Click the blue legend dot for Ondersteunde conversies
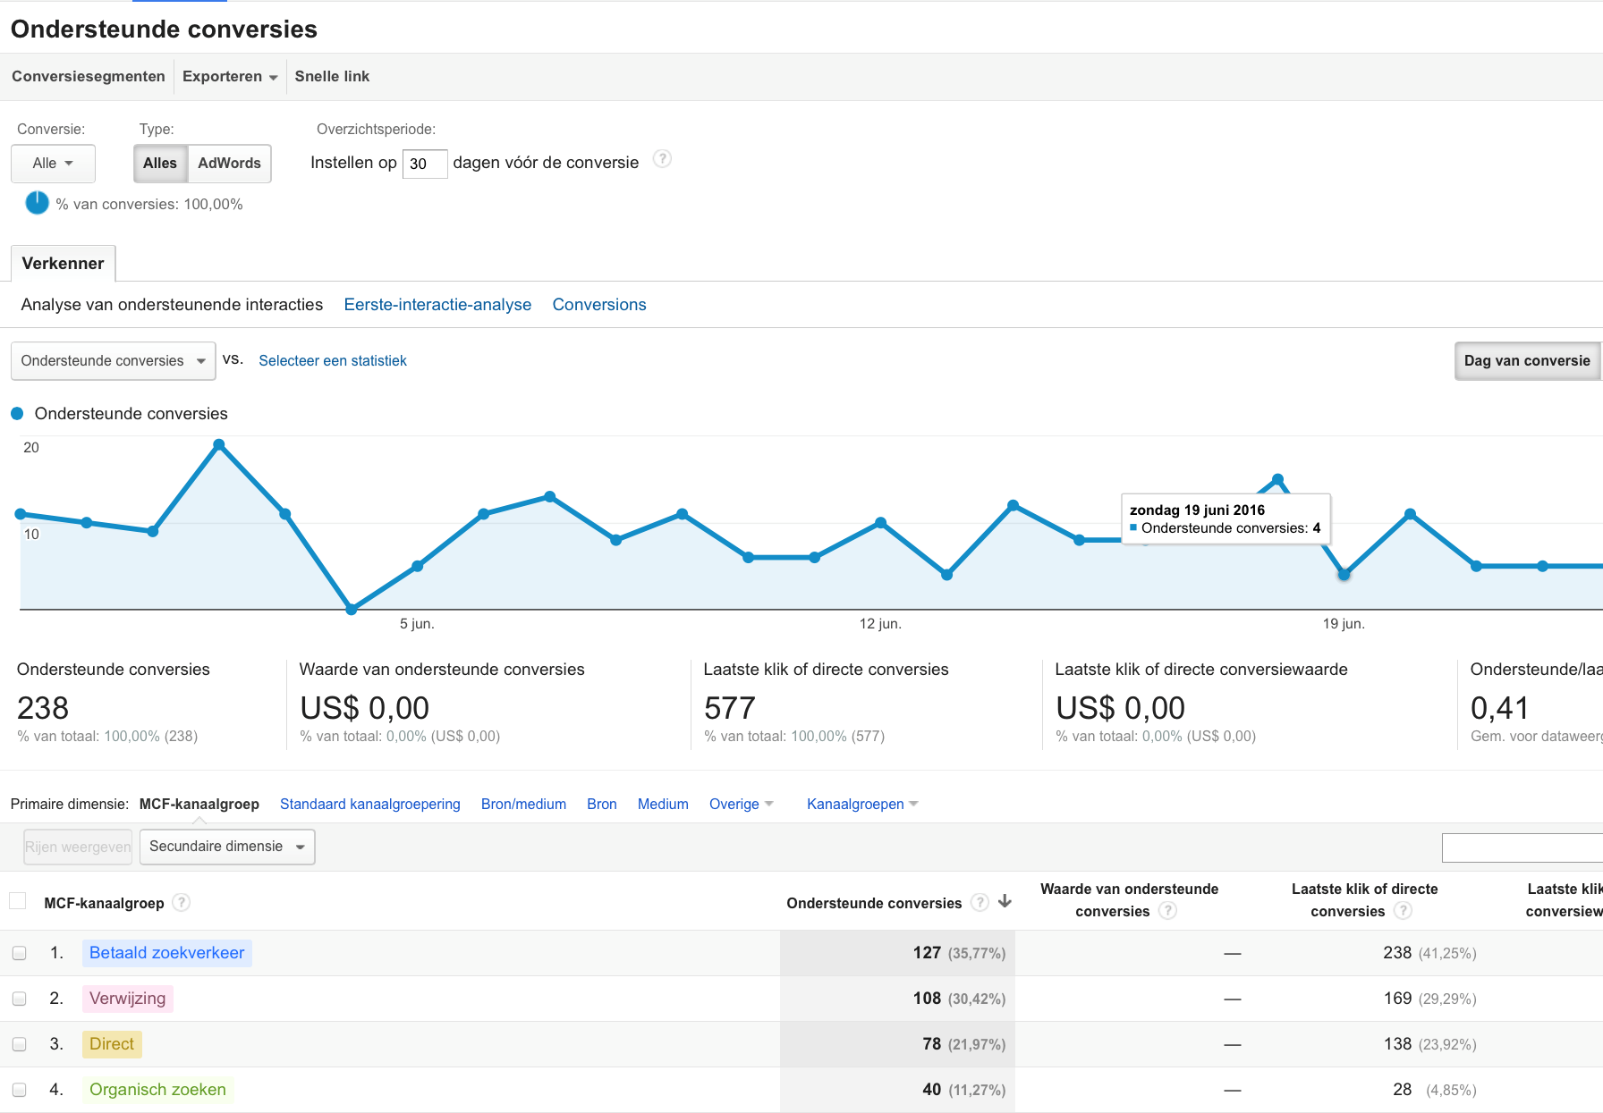The width and height of the screenshot is (1603, 1113). [x=17, y=413]
